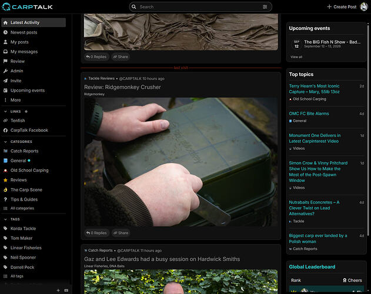Screen dimensions: 371x294
Task: Click the plus icon at sidebar bottom
Action: pyautogui.click(x=58, y=290)
